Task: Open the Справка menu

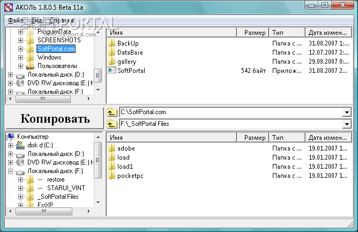Action: 62,20
